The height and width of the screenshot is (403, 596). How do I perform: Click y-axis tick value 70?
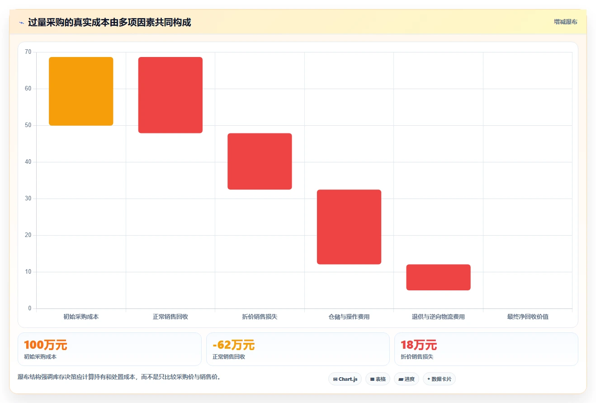pyautogui.click(x=28, y=52)
